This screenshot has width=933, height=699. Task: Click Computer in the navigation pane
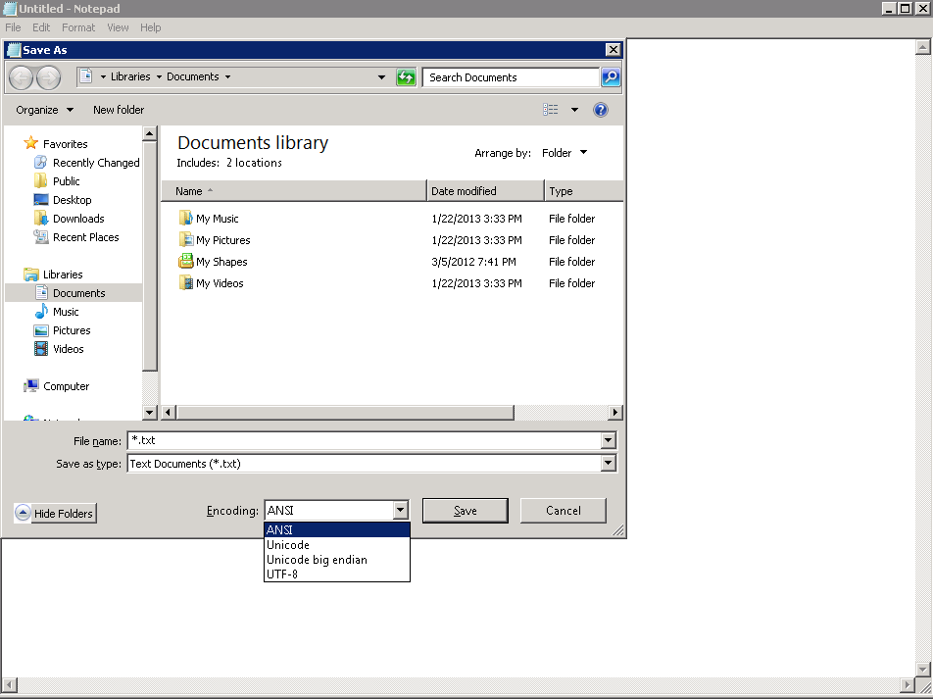(66, 386)
